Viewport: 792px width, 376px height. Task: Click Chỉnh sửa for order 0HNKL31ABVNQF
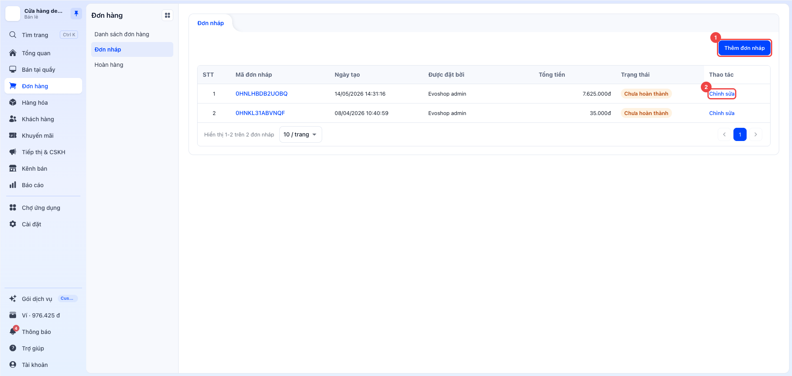(x=721, y=113)
